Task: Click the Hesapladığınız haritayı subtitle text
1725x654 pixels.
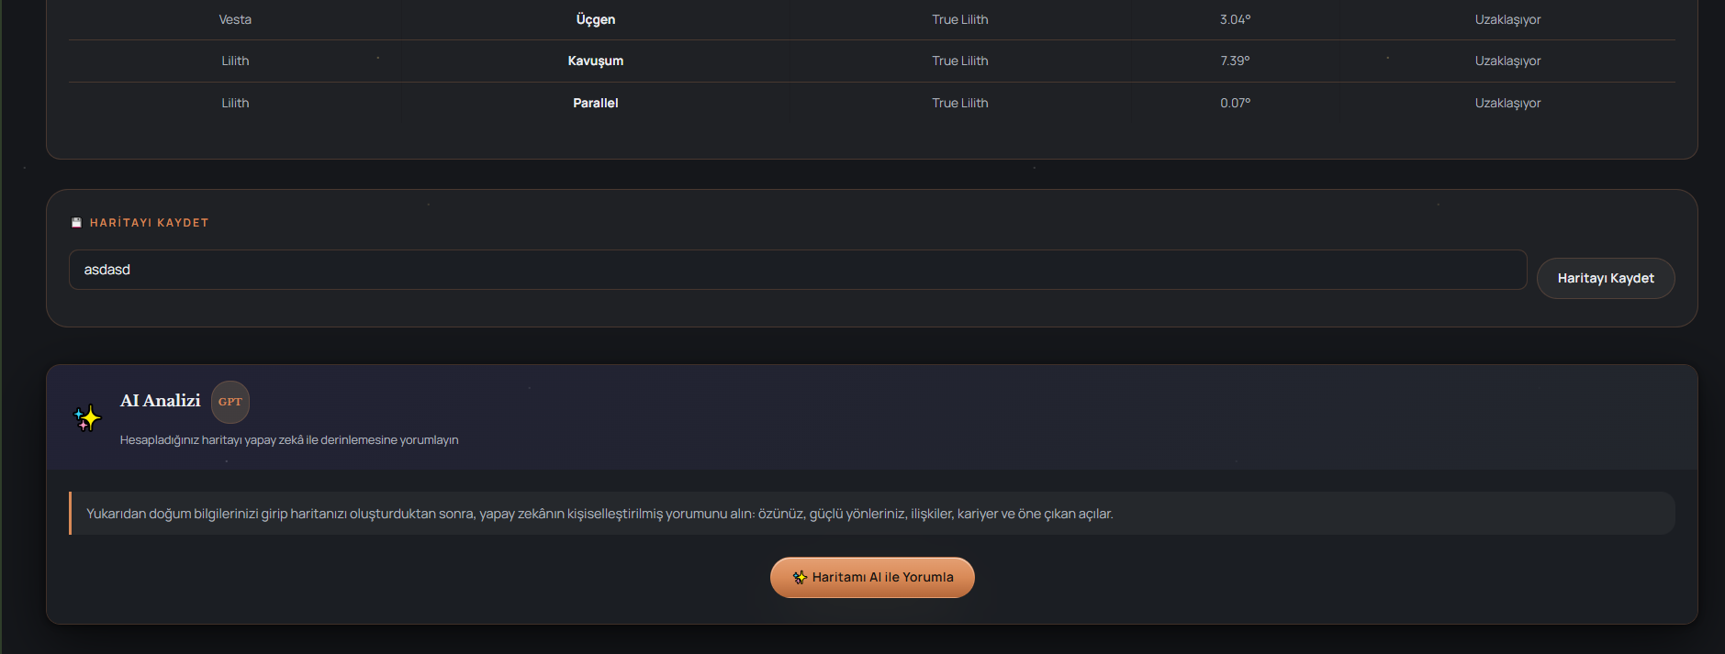Action: click(289, 440)
